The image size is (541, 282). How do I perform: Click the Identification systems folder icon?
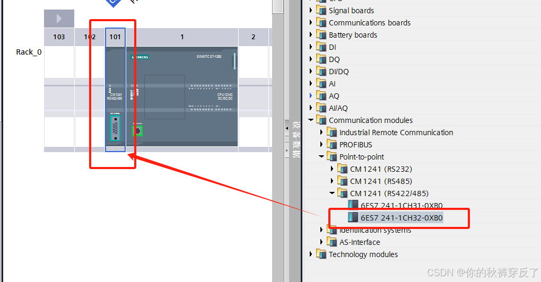(331, 230)
